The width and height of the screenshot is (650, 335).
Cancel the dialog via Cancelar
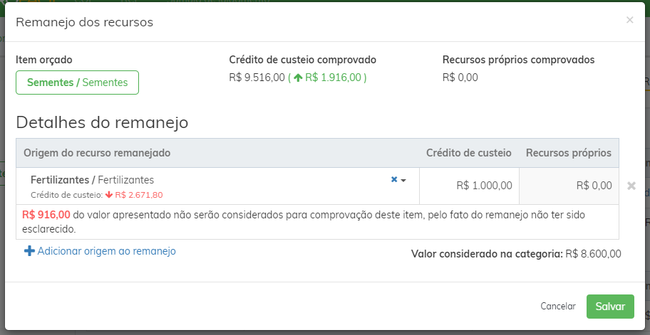pyautogui.click(x=558, y=307)
